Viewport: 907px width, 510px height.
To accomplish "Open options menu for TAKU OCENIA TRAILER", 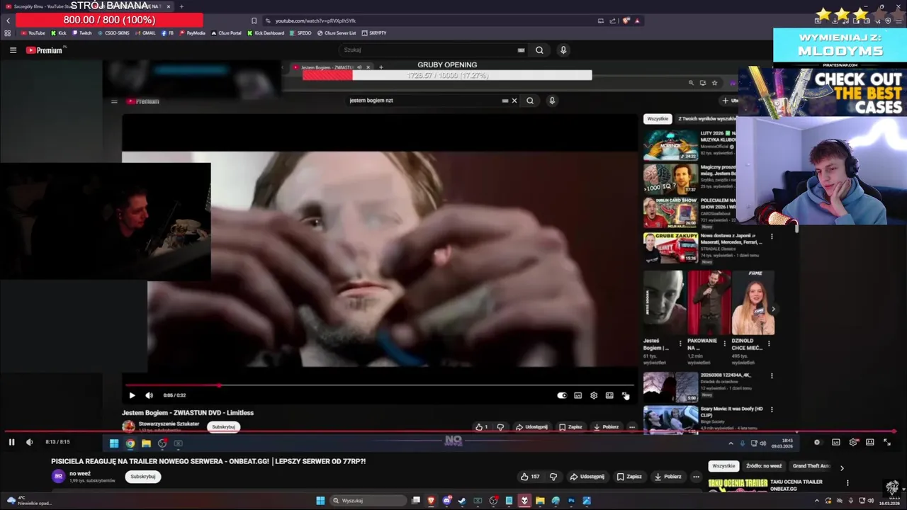I will tap(847, 483).
